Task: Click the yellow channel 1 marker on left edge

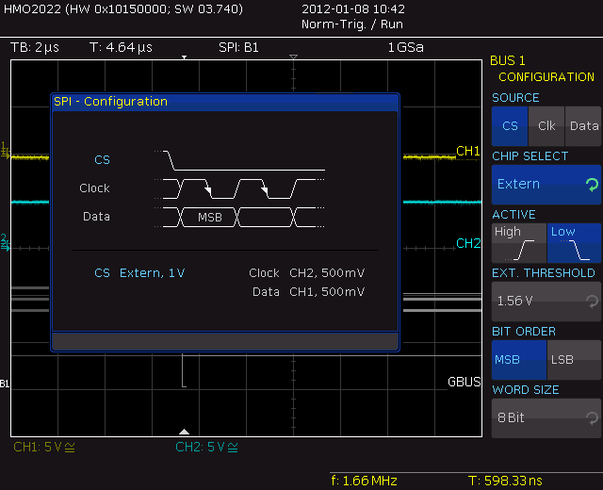Action: pos(5,150)
